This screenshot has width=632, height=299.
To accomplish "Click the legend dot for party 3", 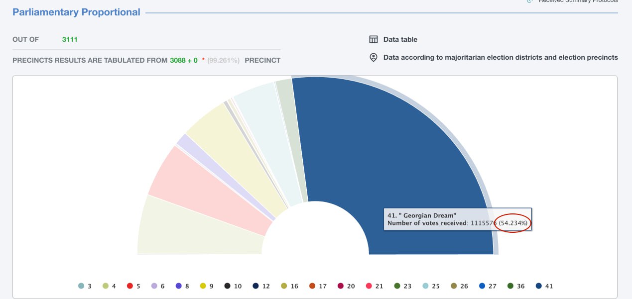I will point(81,286).
